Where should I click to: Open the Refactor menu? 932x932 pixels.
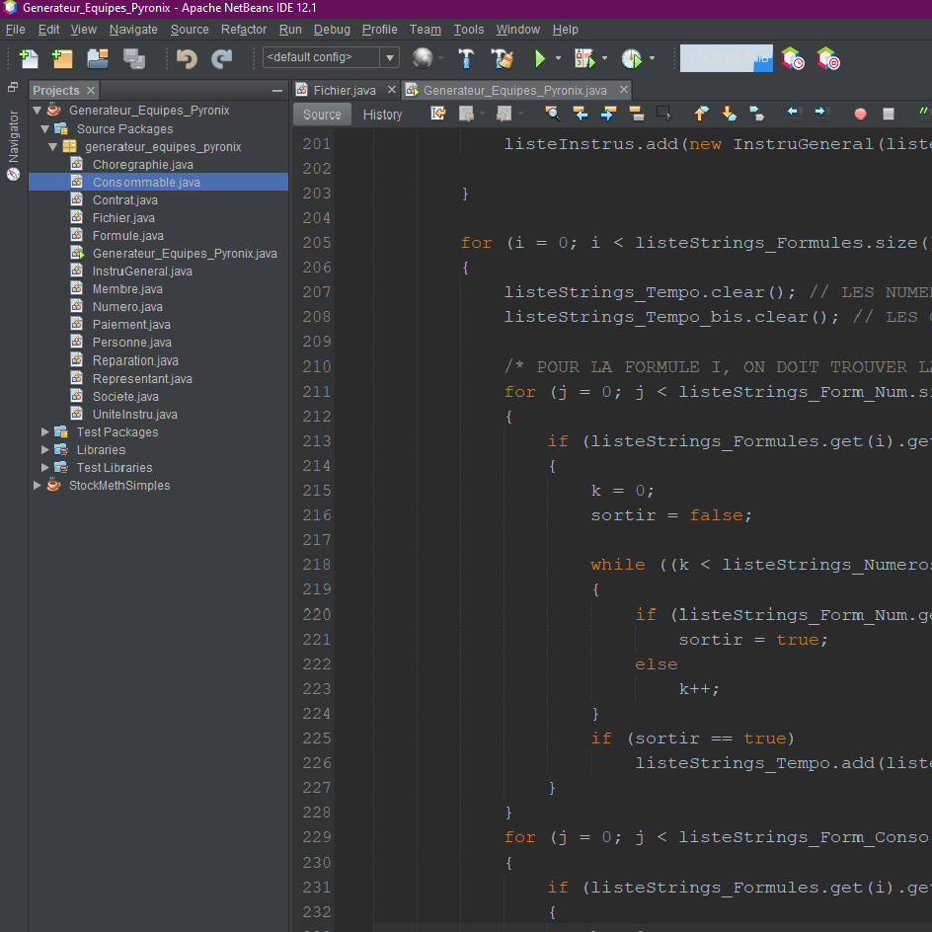coord(243,30)
